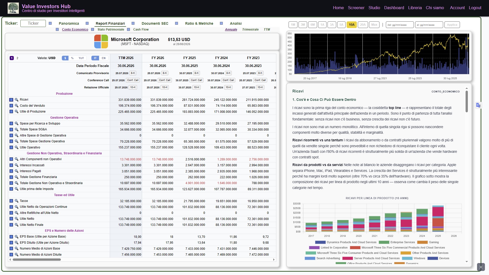This screenshot has height=275, width=489.
Task: Click the info icon before Cash Flow
Action: point(129,30)
